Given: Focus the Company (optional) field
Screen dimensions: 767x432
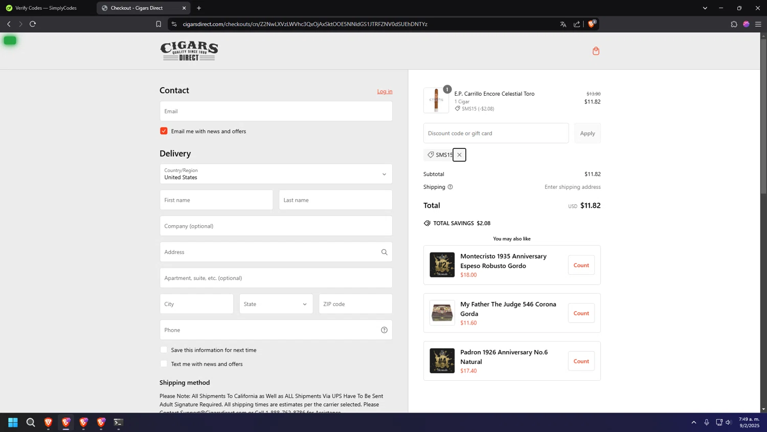Looking at the screenshot, I should tap(276, 226).
